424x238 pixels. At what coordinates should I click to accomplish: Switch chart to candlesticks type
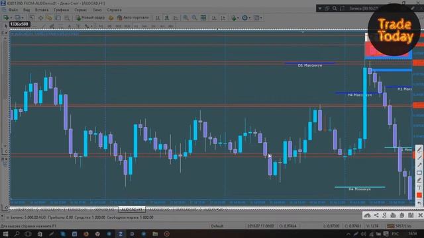tap(167, 18)
